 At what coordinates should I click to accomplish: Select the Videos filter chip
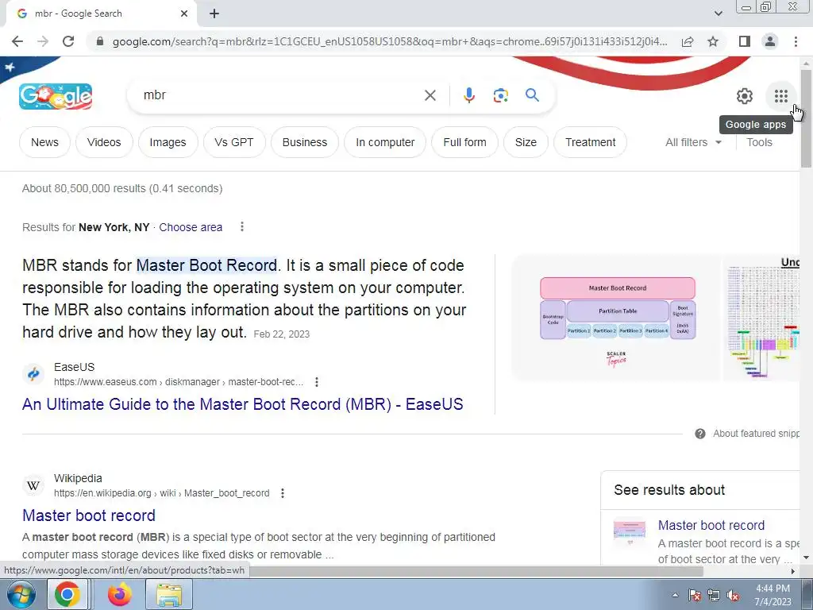104,142
